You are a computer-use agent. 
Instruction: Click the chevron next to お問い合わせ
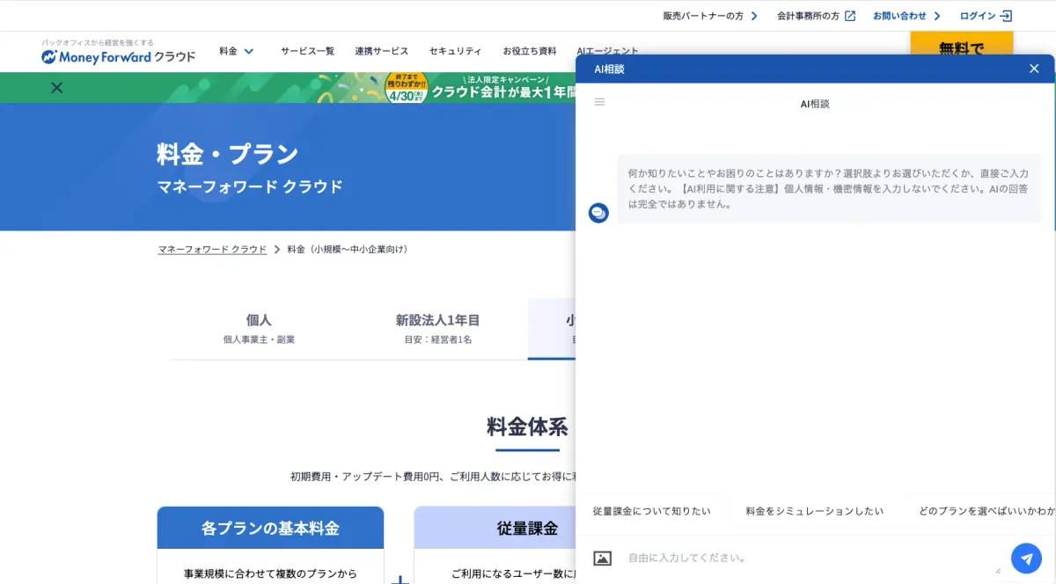[936, 16]
